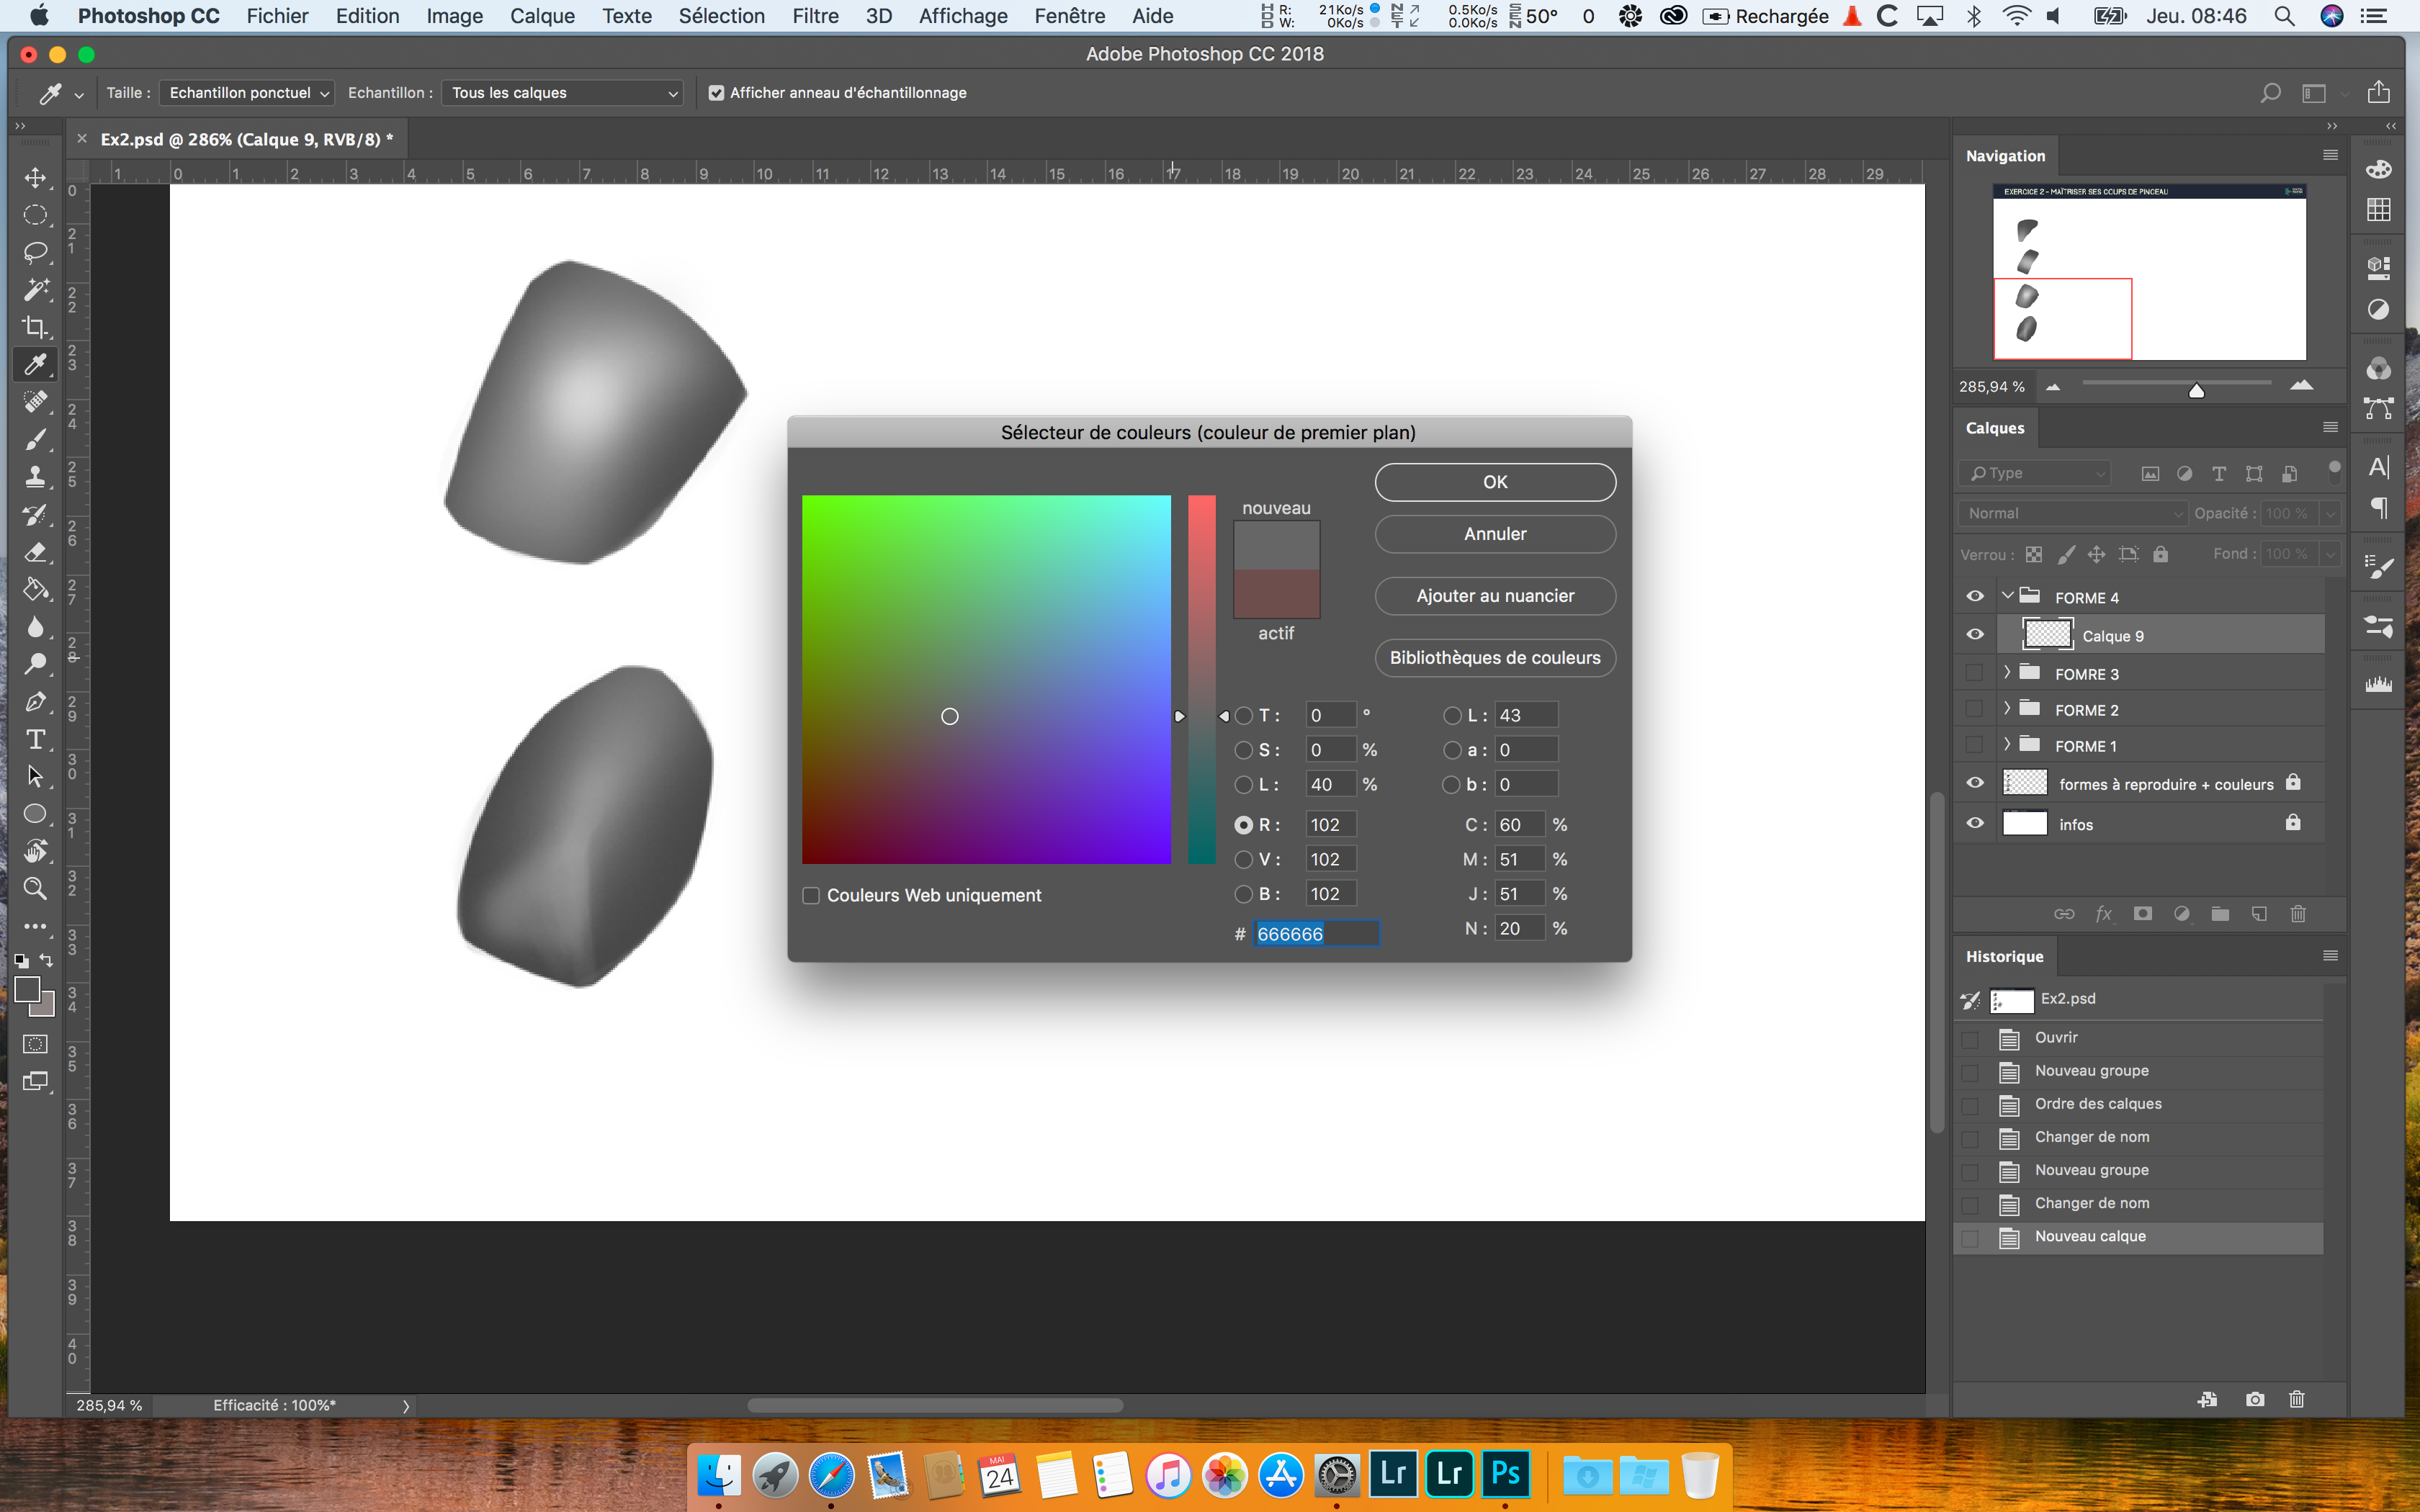
Task: Select the Brush tool
Action: (36, 439)
